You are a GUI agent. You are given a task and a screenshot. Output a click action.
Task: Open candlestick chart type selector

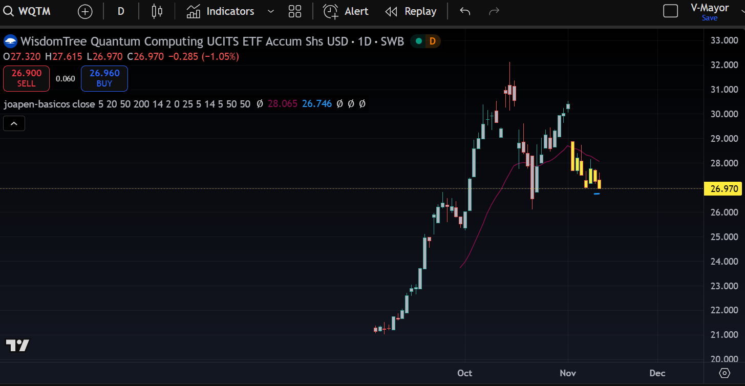click(x=157, y=11)
